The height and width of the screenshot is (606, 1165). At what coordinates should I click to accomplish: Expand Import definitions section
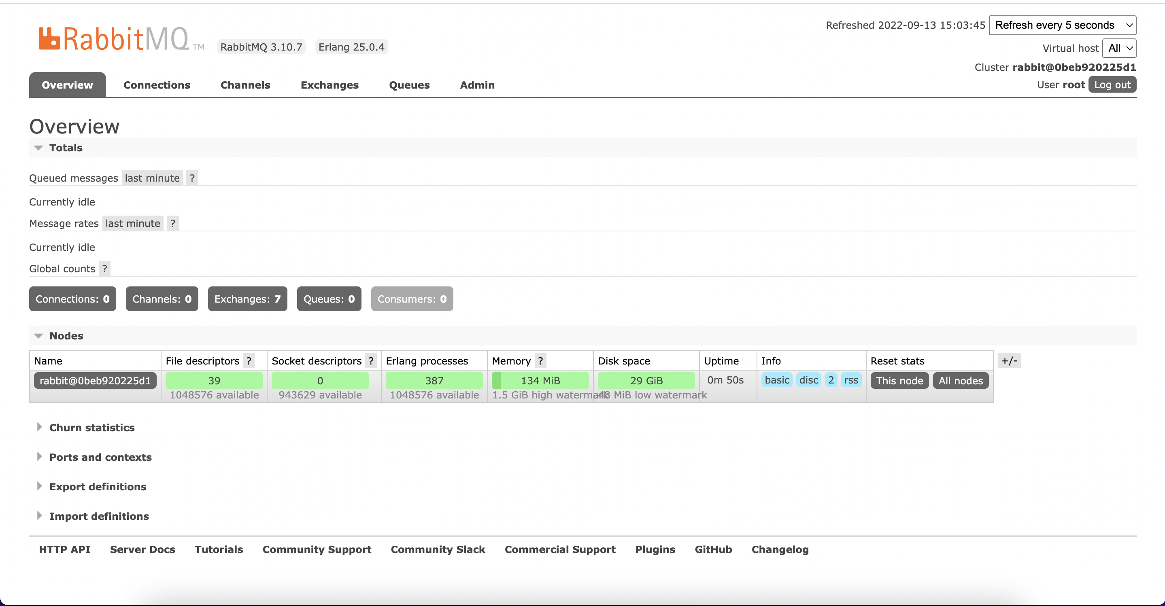click(x=93, y=516)
